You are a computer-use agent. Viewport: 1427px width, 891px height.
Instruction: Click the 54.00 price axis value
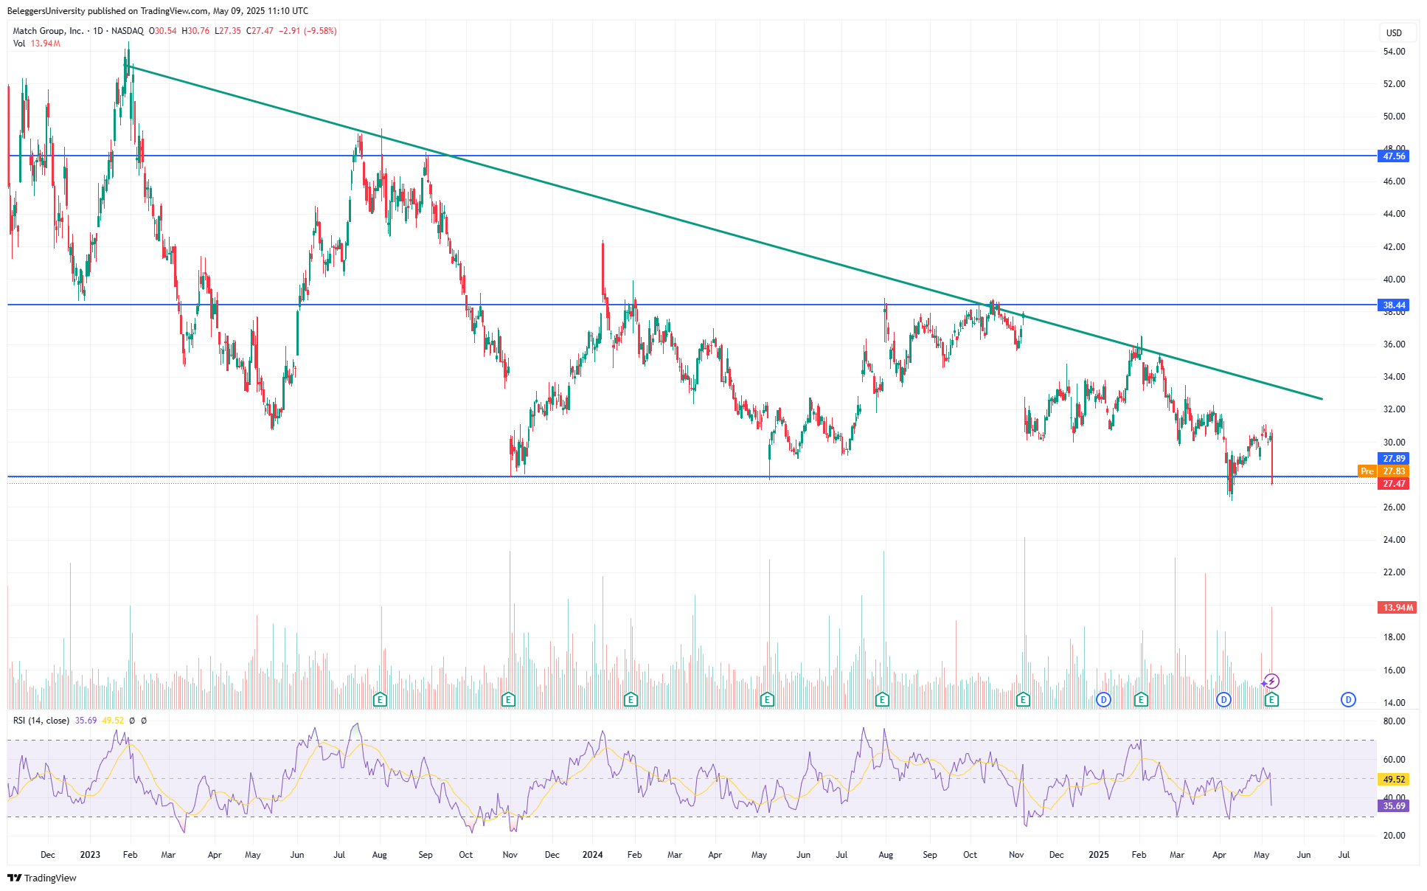[x=1394, y=52]
